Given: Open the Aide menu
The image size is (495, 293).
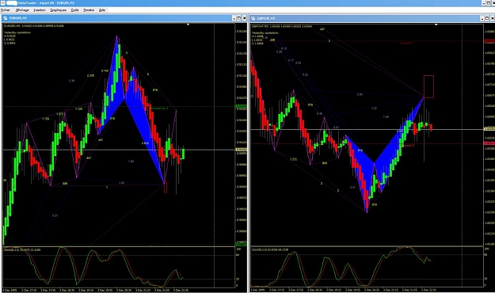Looking at the screenshot, I should point(102,10).
